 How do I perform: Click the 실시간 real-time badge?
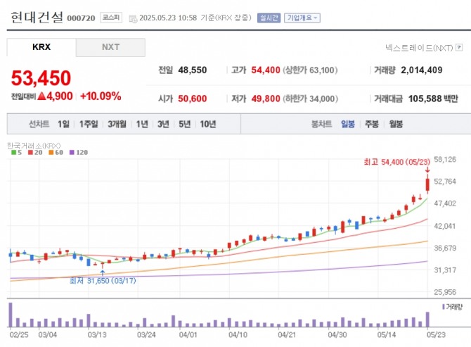click(269, 18)
